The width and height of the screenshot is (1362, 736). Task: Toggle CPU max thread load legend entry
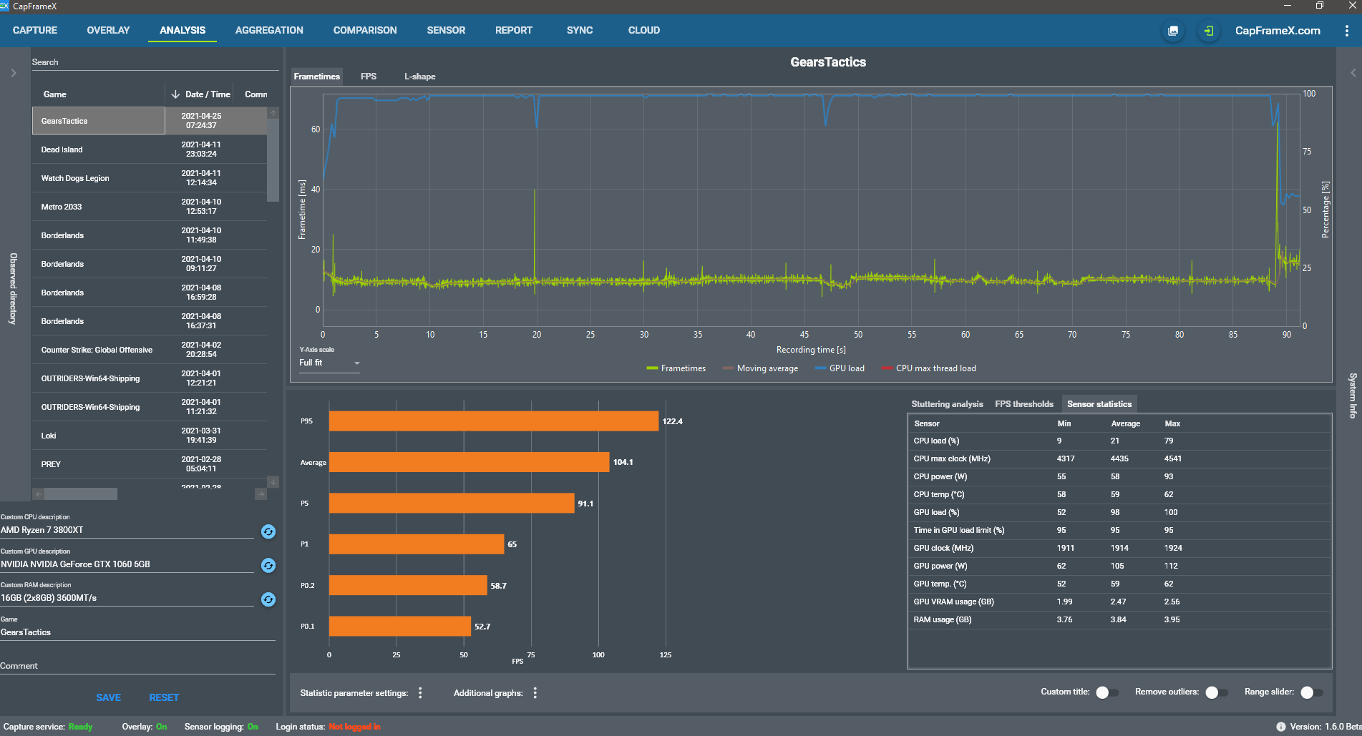[x=928, y=368]
